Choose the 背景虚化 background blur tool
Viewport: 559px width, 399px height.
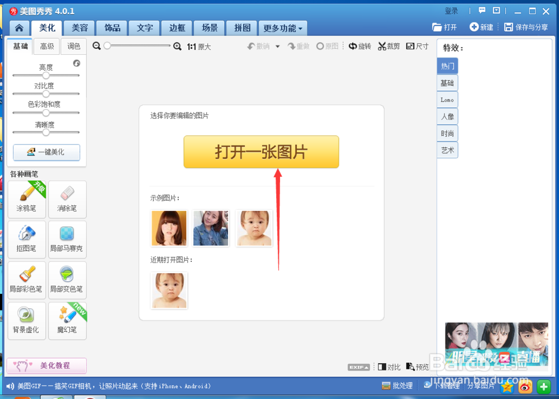point(26,320)
